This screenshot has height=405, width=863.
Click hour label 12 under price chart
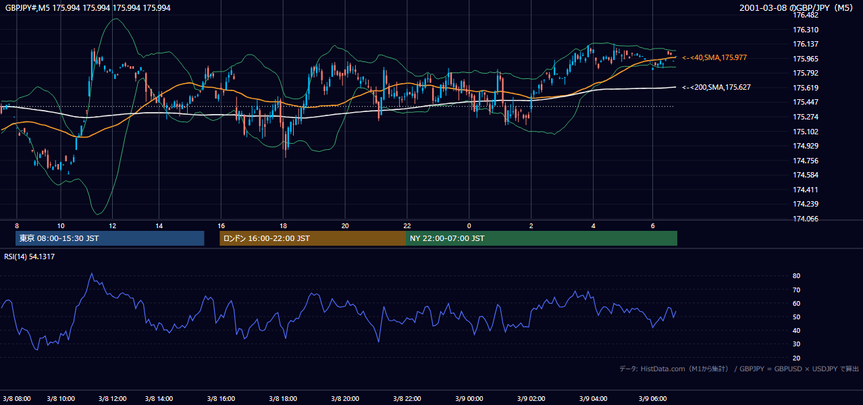coord(113,225)
